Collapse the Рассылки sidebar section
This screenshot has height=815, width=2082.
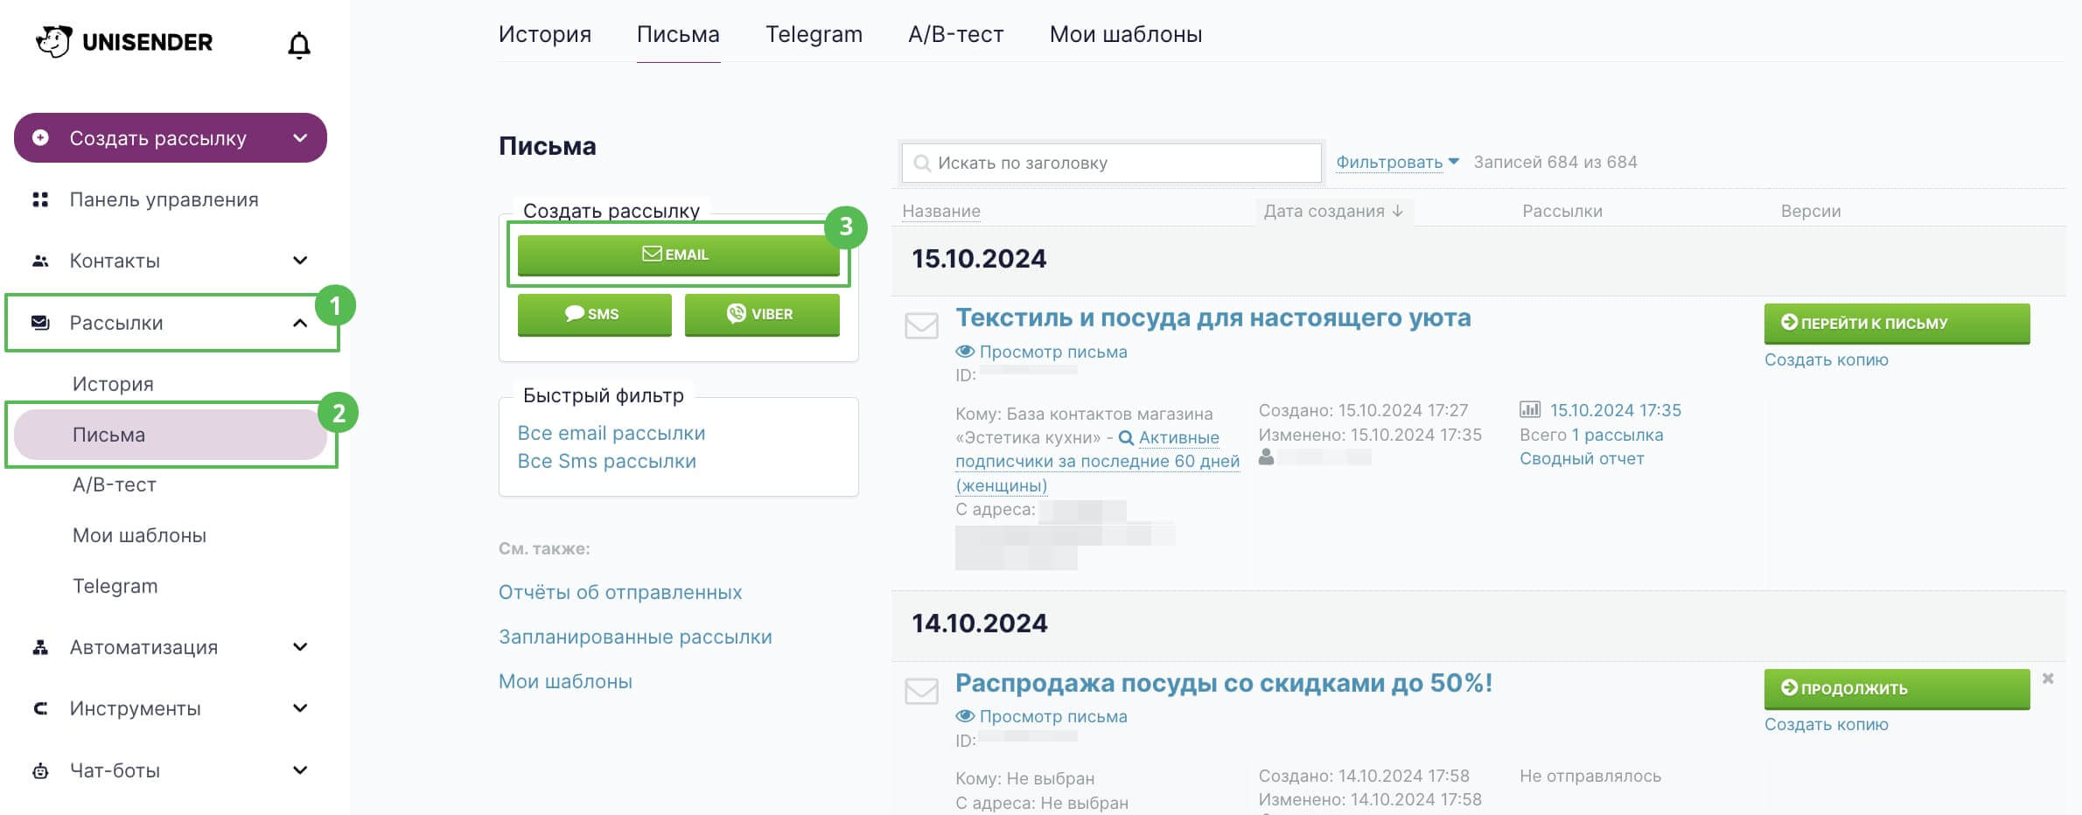[x=300, y=323]
